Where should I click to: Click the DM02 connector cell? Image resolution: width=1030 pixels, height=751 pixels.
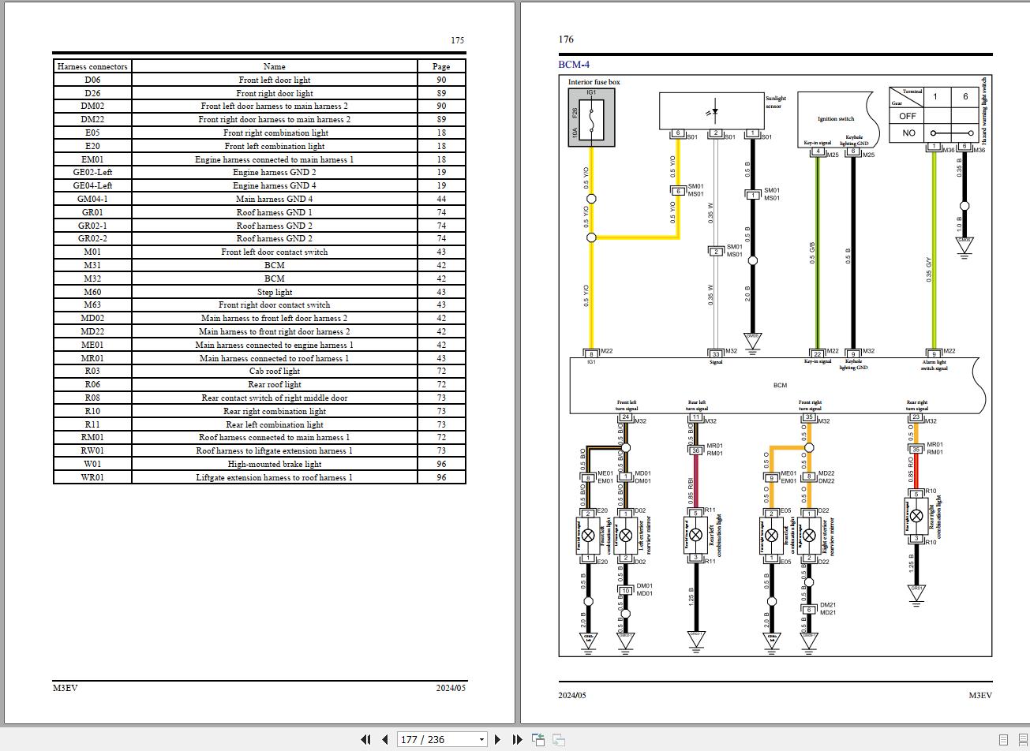92,106
